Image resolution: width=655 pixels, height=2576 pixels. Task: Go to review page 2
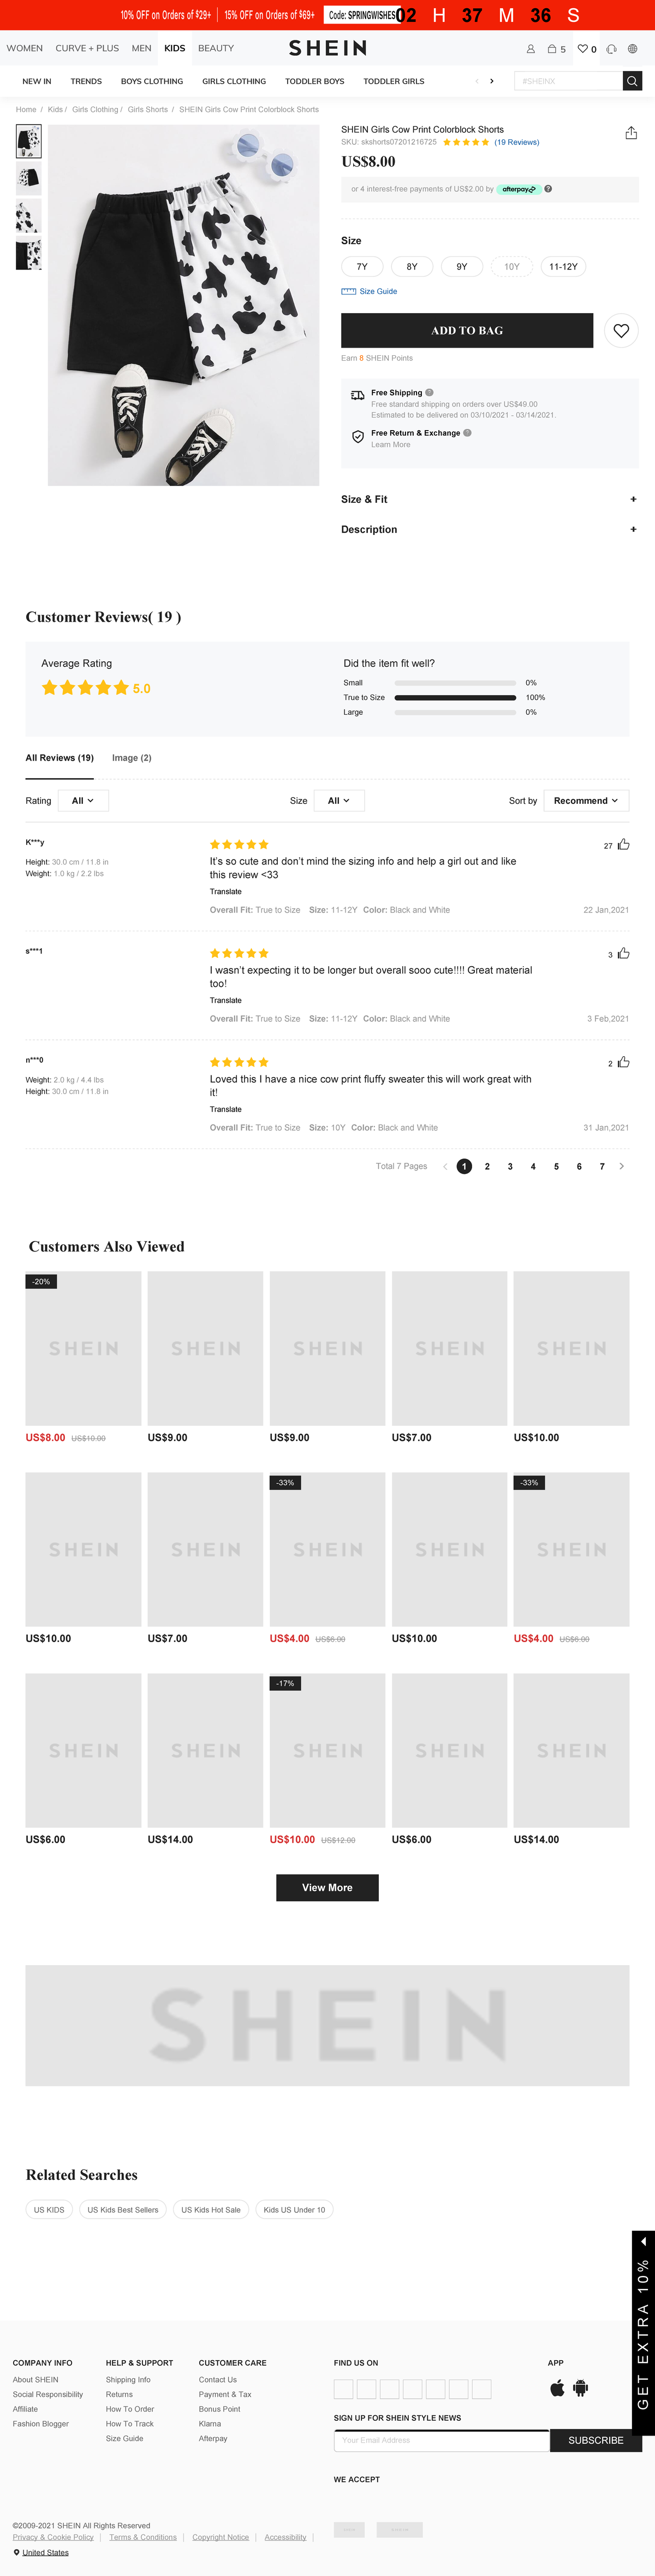point(487,1166)
